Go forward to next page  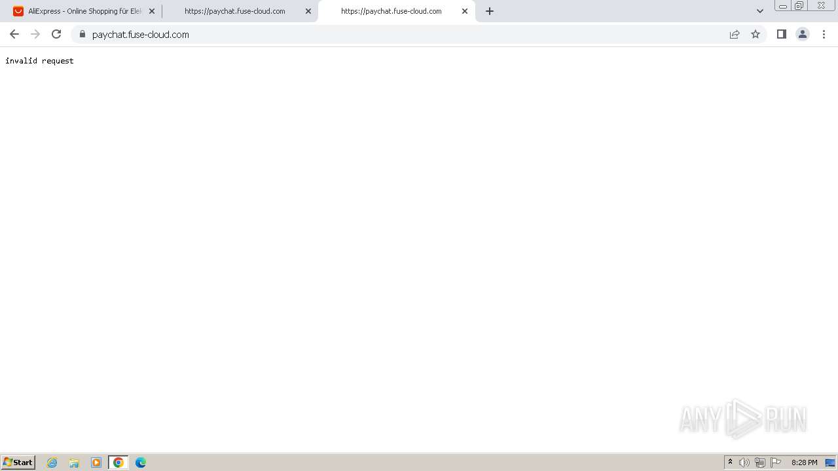[35, 34]
